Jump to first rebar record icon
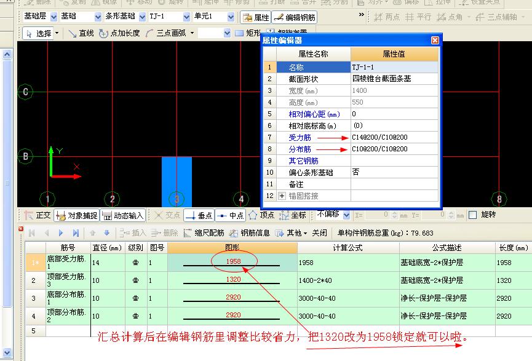 pyautogui.click(x=32, y=232)
